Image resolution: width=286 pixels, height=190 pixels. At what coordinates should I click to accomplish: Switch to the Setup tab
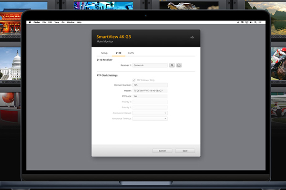point(104,53)
